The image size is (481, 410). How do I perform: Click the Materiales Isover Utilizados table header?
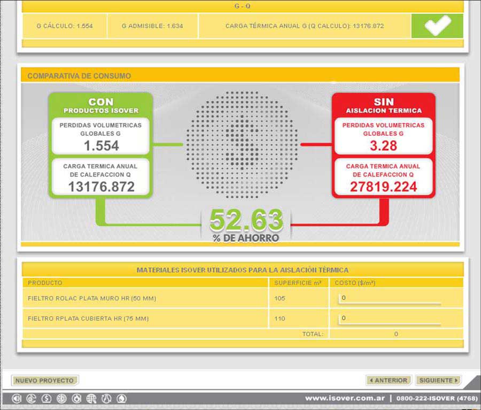point(243,270)
